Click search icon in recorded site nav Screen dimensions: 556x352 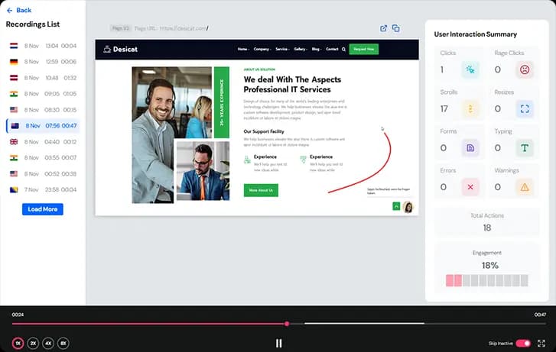[343, 49]
